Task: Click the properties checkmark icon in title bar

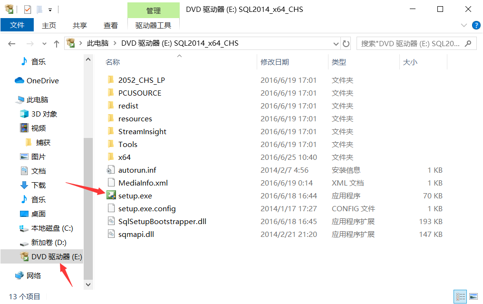Action: [x=28, y=10]
